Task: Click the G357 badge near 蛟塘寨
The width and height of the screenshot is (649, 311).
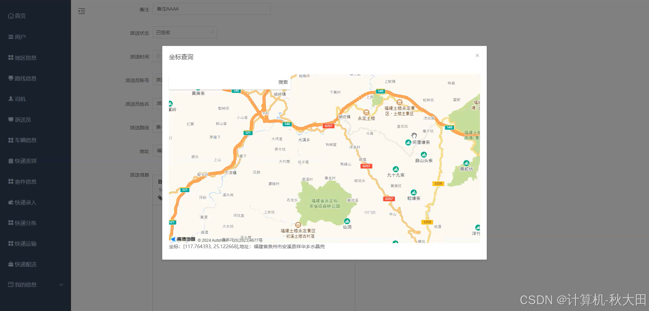Action: [x=389, y=199]
